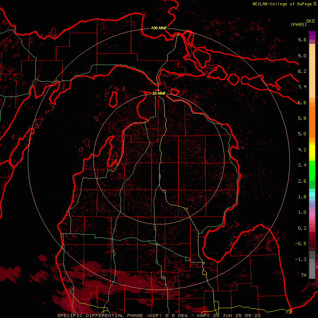This screenshot has width=318, height=318.
Task: Click the TH threshold label
Action: [304, 275]
